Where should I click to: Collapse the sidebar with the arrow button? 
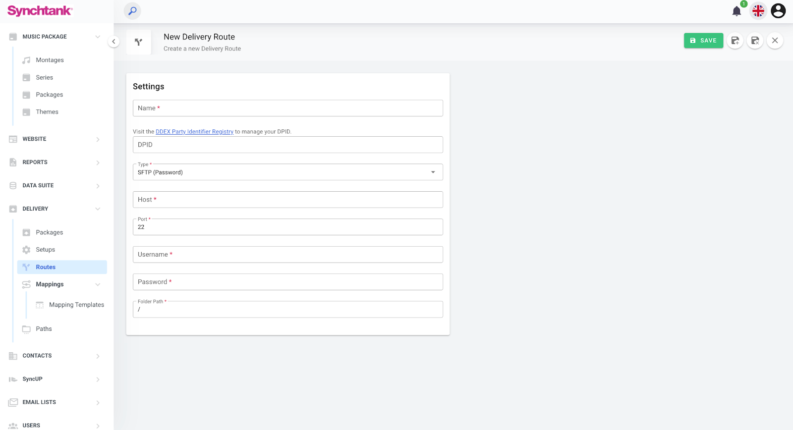point(113,42)
